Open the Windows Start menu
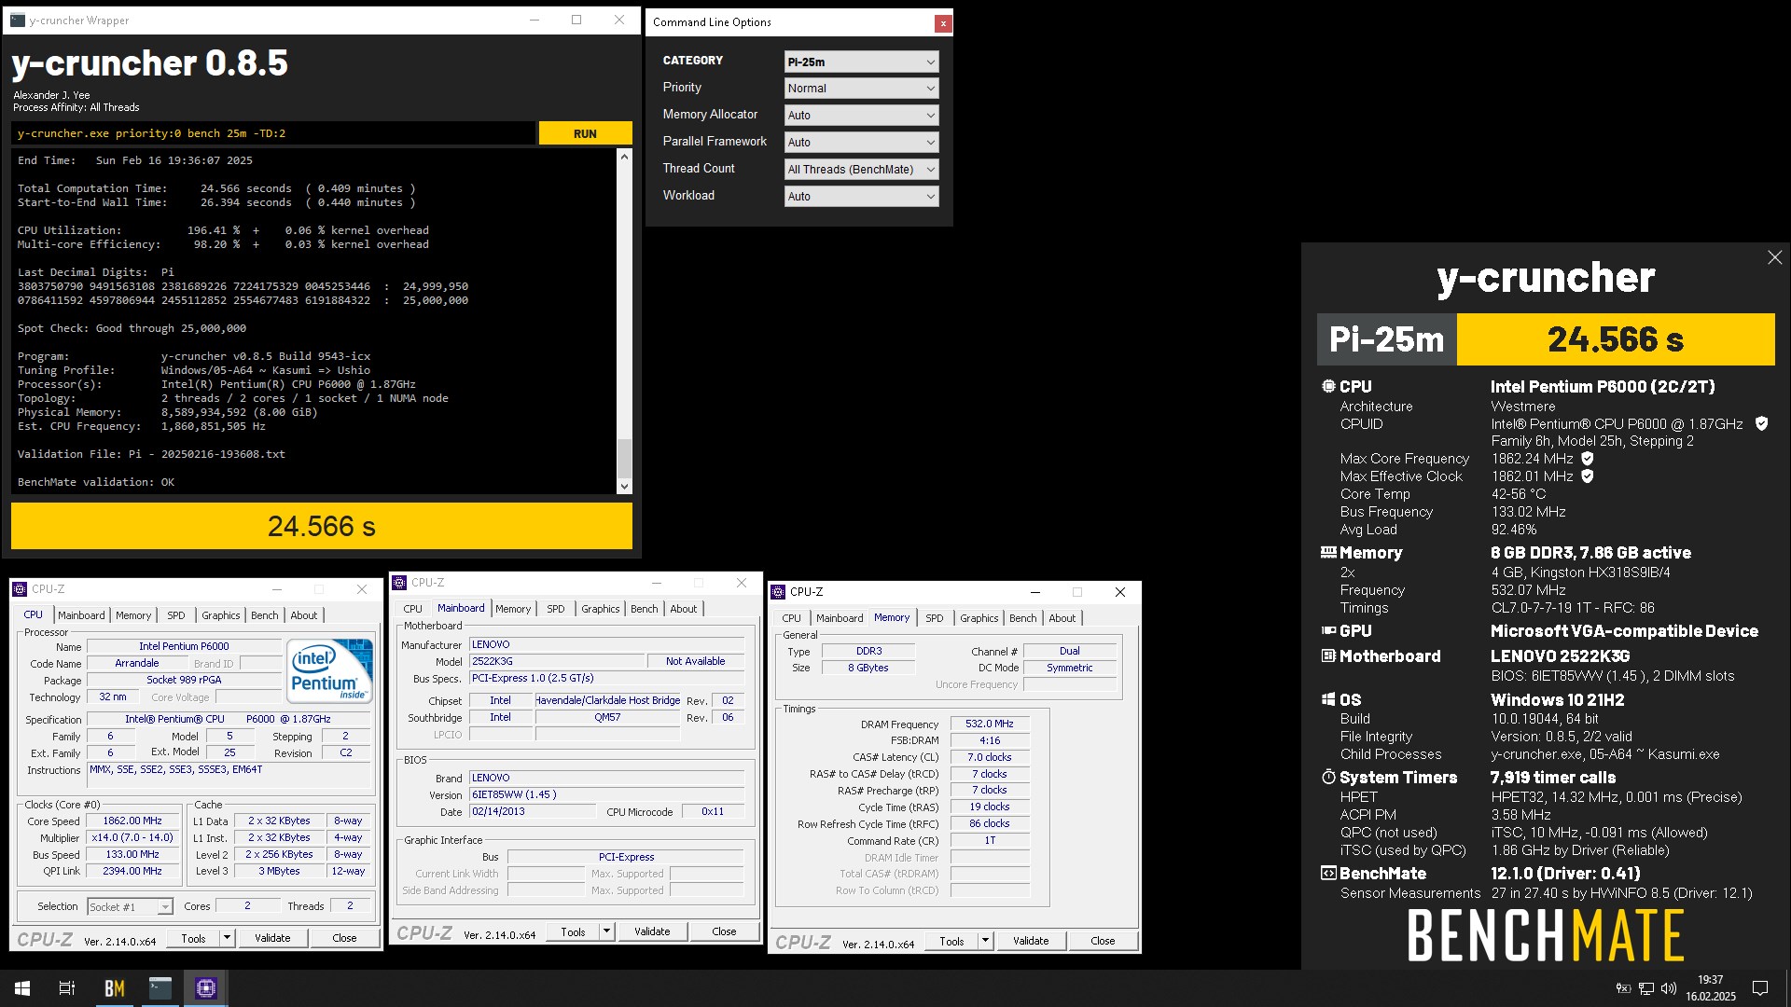Viewport: 1791px width, 1007px height. point(22,988)
